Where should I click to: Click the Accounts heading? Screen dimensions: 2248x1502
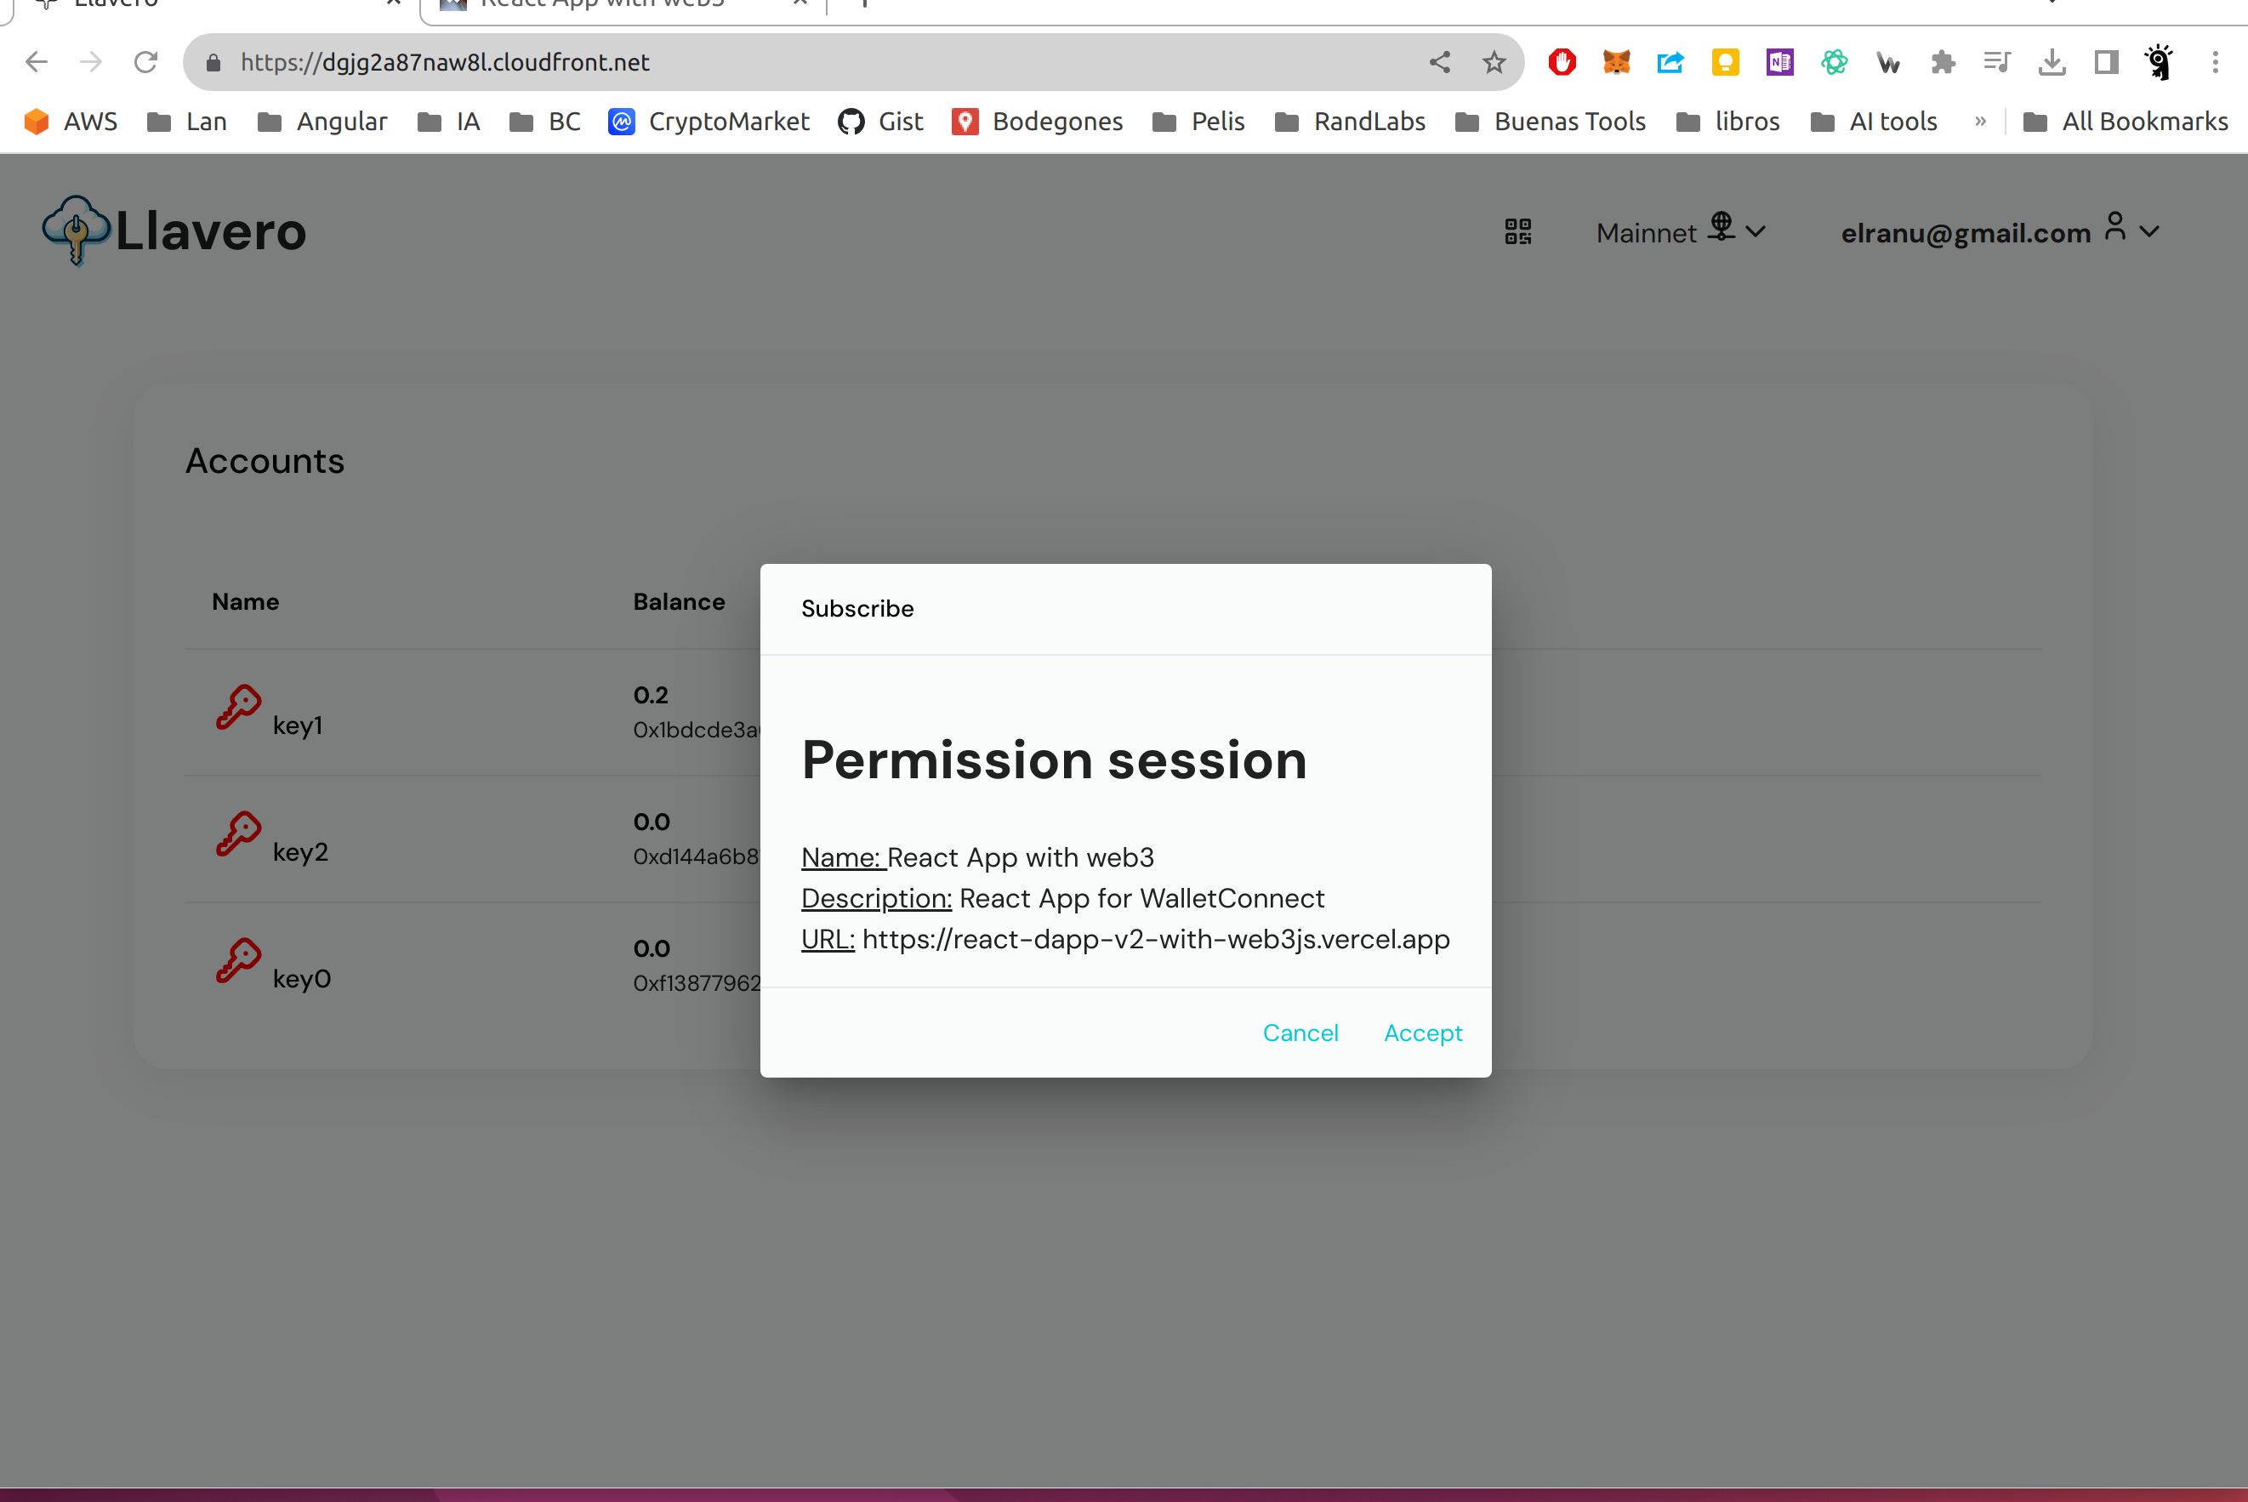265,461
